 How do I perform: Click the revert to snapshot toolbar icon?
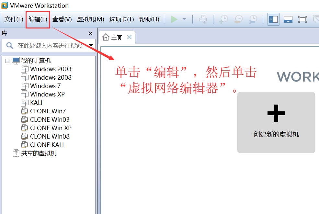[238, 19]
